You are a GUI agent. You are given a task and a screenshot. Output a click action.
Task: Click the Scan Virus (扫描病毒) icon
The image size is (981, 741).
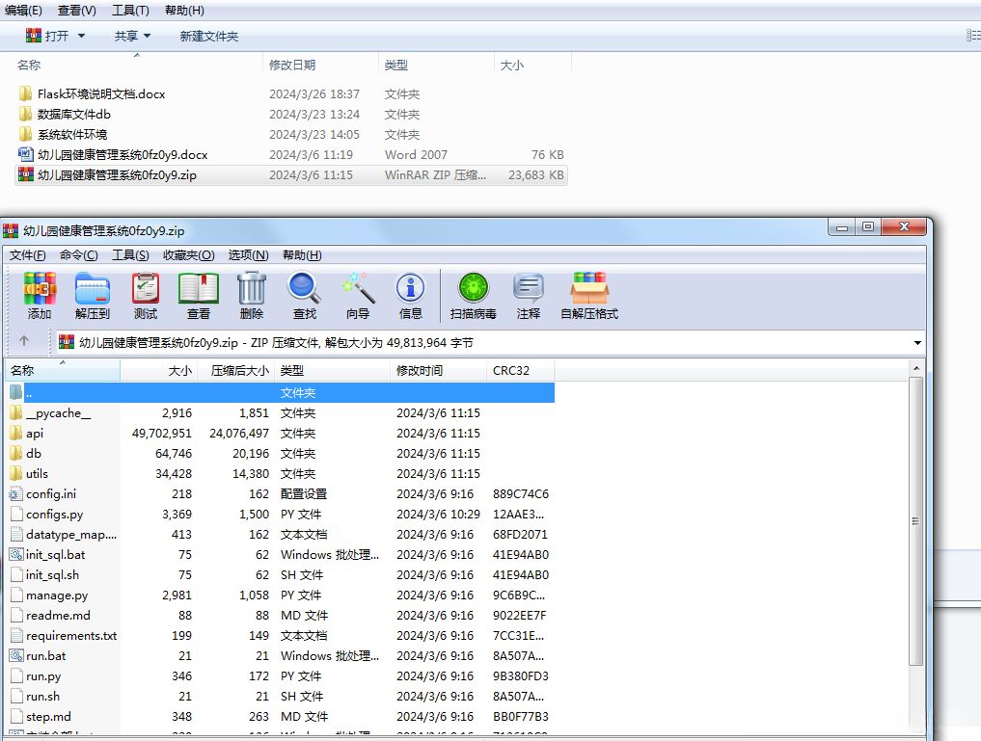473,288
